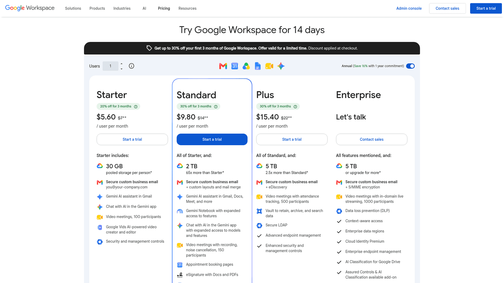504x283 pixels.
Task: Open the AI menu
Action: (144, 8)
